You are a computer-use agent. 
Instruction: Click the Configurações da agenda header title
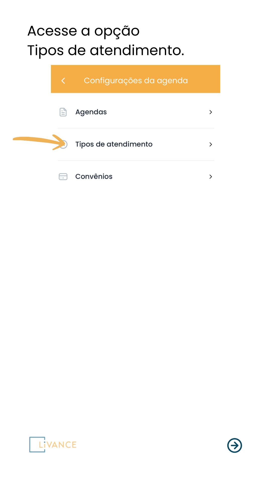(x=136, y=81)
